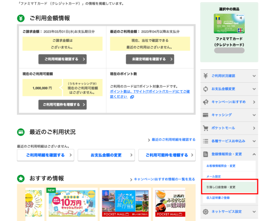
Task: Open the ふるさと納税 POCKET MALL banner
Action: pos(170,203)
